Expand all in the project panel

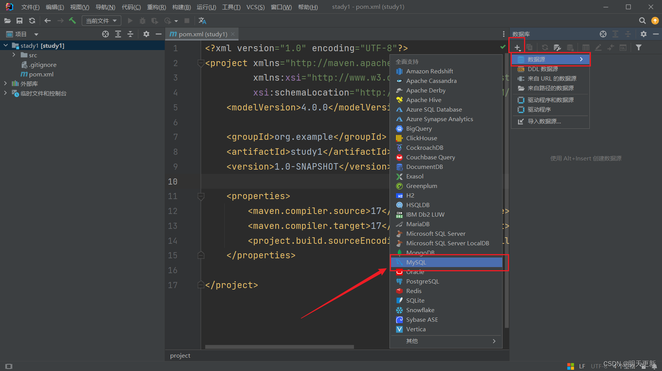tap(118, 34)
